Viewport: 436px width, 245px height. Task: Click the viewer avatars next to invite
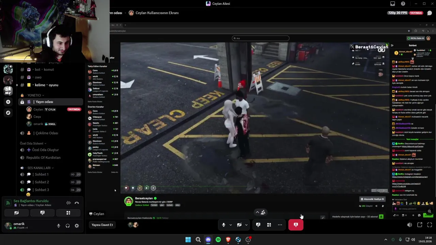coord(133,225)
